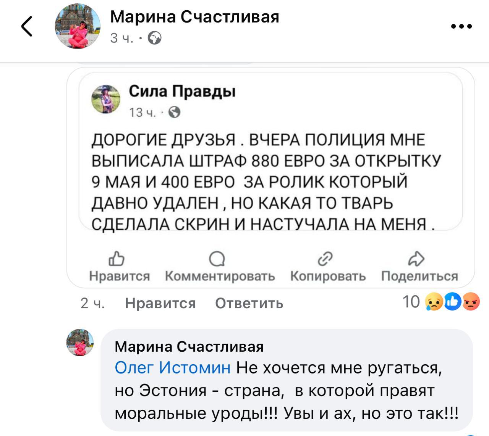Screen dimensions: 489x436
Task: Tap the share arrow icon
Action: [416, 259]
